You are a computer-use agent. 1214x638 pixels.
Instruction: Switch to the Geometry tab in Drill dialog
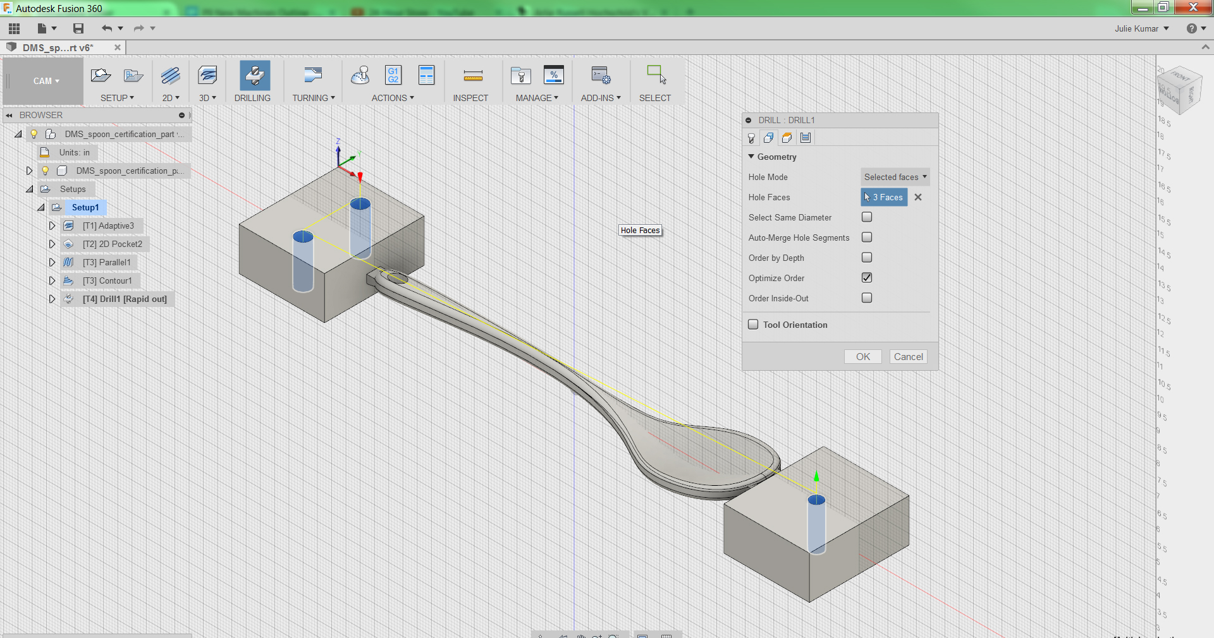click(x=769, y=138)
